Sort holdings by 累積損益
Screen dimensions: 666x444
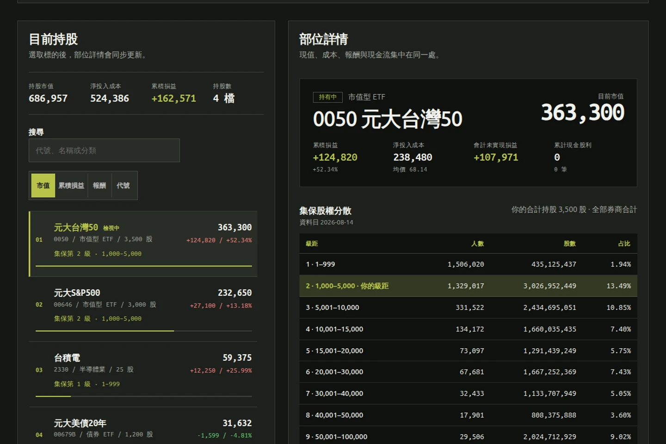71,185
